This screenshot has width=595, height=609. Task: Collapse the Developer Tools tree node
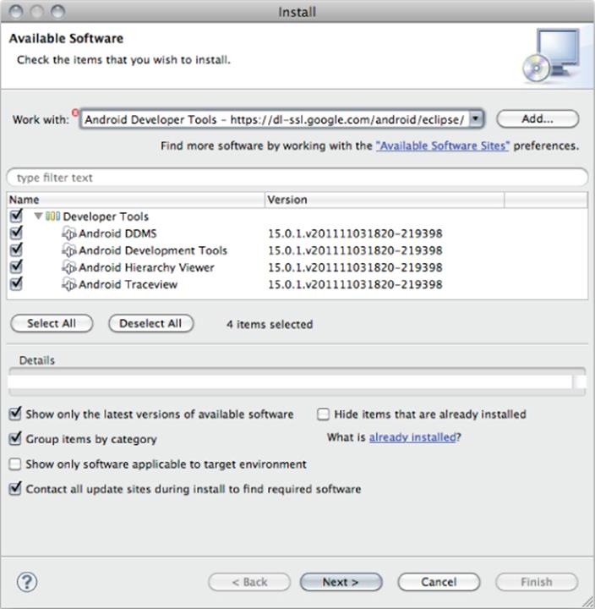pos(38,216)
